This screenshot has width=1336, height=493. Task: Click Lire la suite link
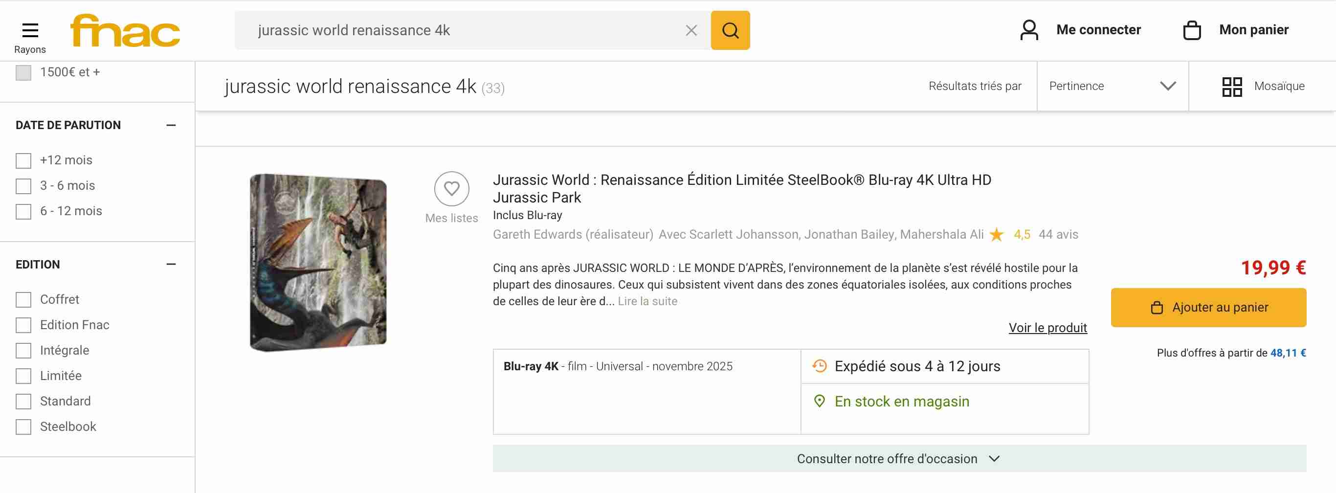647,301
